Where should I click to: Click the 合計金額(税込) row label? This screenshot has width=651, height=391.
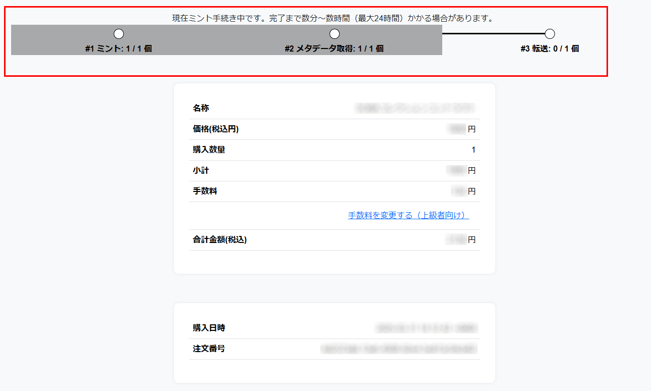[219, 240]
